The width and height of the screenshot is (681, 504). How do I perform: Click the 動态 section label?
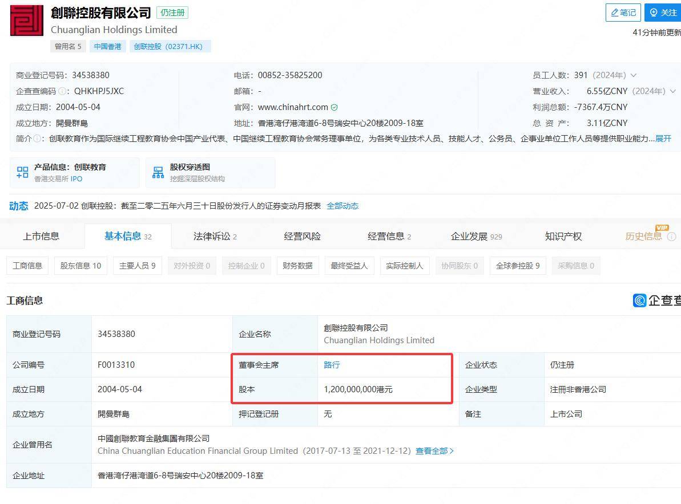(x=19, y=206)
